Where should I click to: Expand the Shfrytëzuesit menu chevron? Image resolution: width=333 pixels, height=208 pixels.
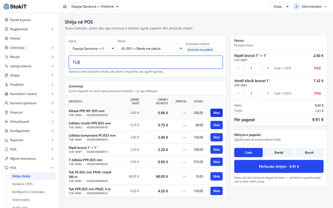click(x=53, y=122)
